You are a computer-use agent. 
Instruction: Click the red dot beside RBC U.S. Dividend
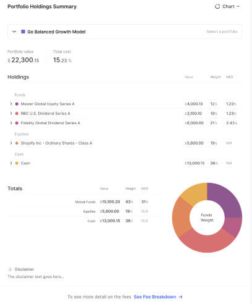tap(17, 113)
